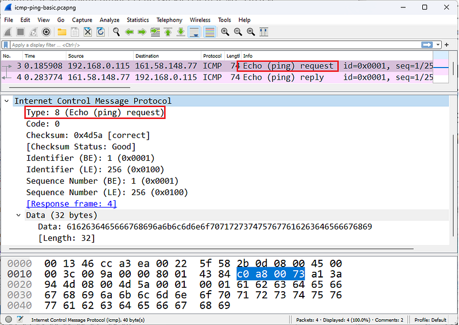Viewport: 459px width, 325px height.
Task: Follow the Response frame: 4 link
Action: click(x=71, y=204)
